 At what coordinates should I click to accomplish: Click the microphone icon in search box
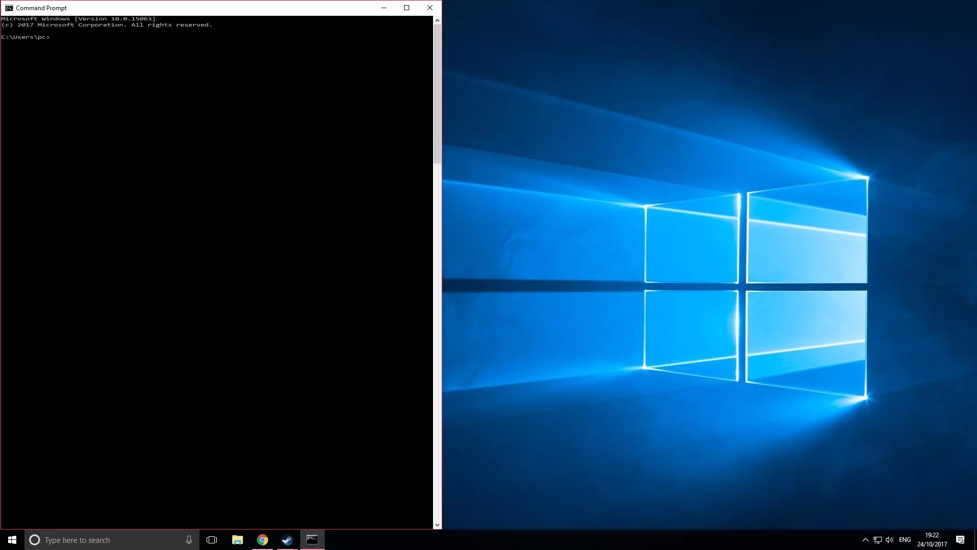click(189, 540)
